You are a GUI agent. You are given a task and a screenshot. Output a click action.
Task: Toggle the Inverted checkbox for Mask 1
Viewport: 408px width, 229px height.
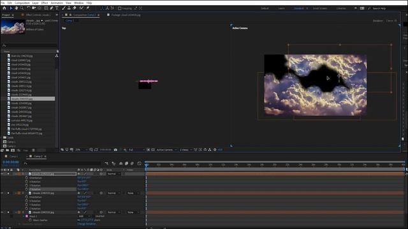click(94, 216)
